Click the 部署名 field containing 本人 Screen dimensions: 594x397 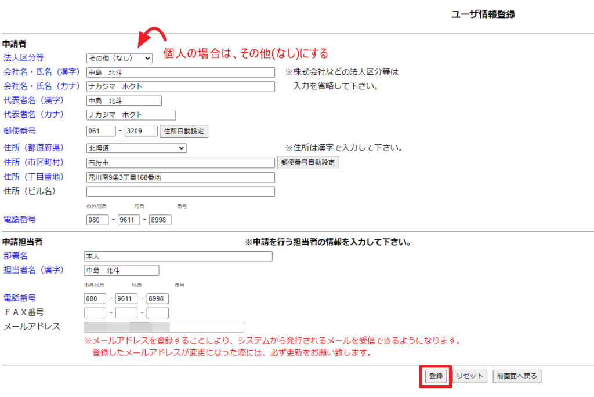pos(178,256)
